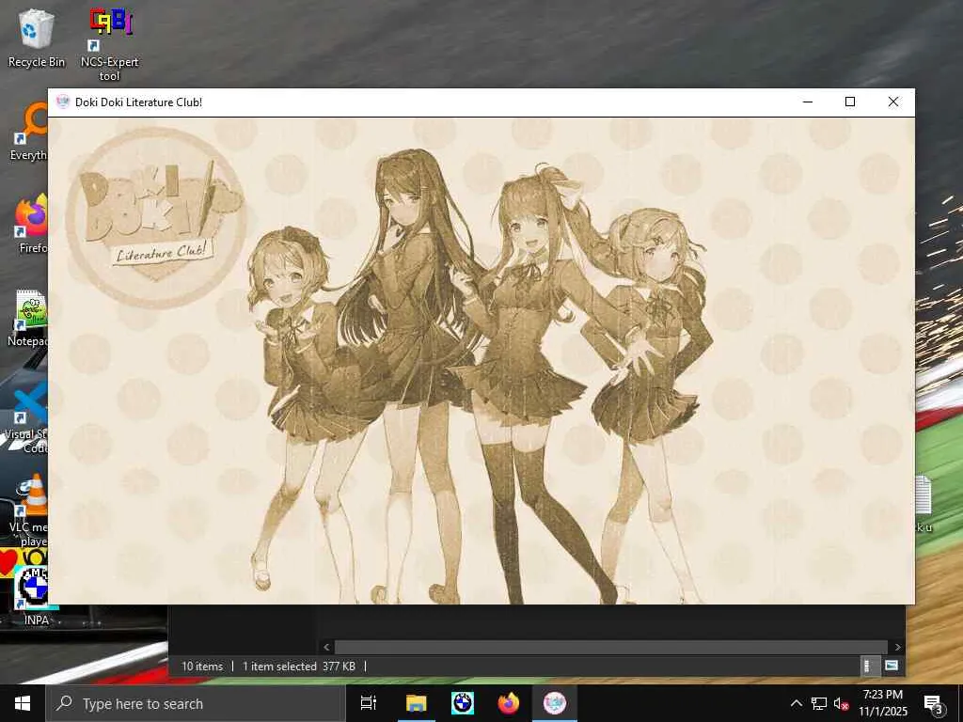The image size is (963, 722).
Task: Open the Windows Start menu
Action: point(23,703)
